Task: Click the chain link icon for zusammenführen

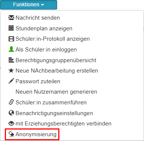Action: (11, 103)
